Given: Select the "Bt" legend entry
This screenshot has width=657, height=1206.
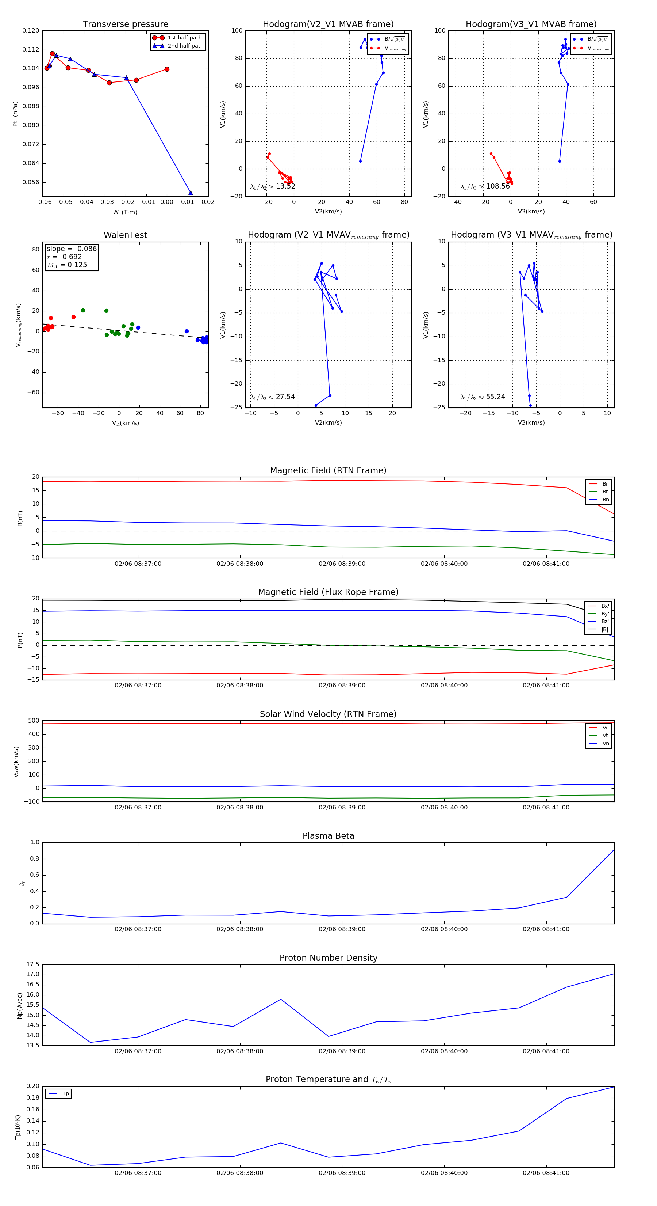Looking at the screenshot, I should 599,492.
